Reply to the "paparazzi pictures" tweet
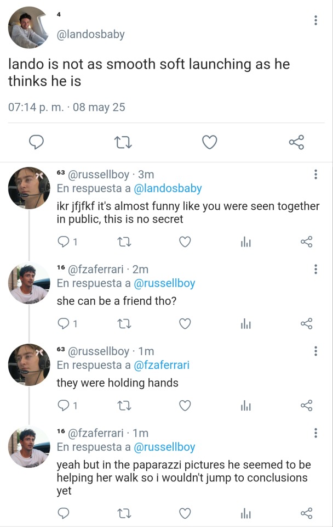 tap(63, 513)
